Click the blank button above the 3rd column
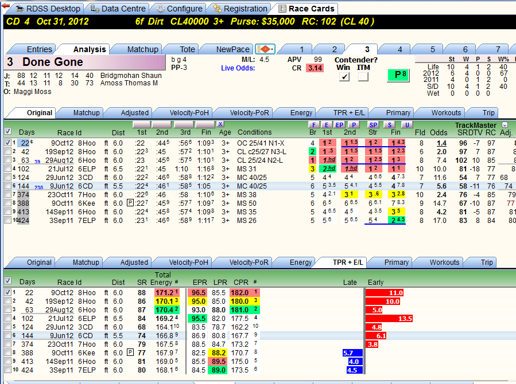This screenshot has height=384, width=516. [x=184, y=124]
